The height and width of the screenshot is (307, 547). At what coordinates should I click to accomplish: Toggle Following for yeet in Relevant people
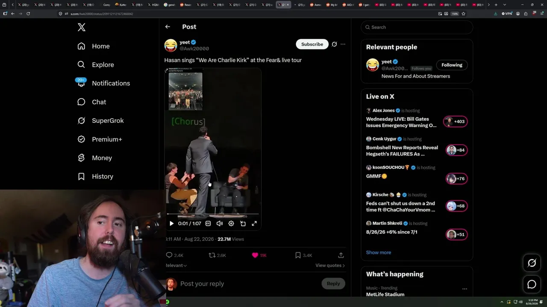pyautogui.click(x=452, y=65)
